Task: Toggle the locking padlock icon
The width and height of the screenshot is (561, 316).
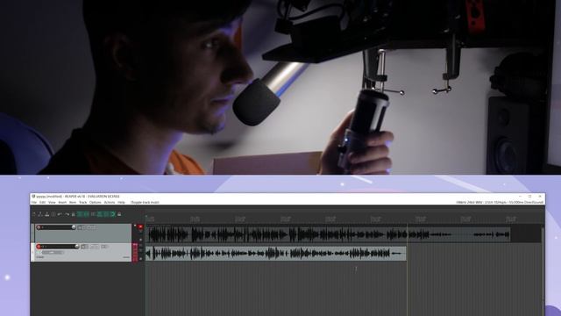Action: [119, 214]
